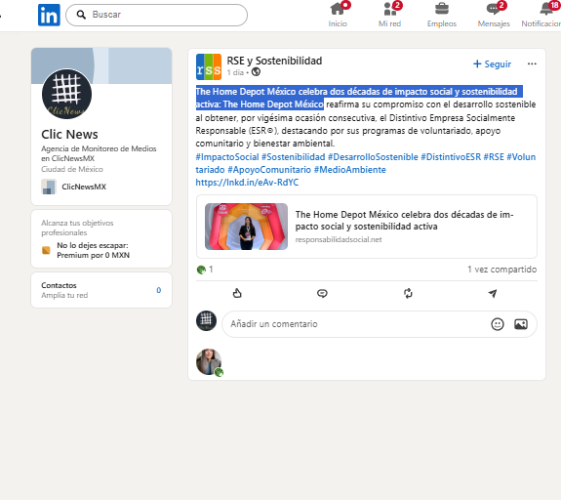Click the Alcanza tus objetivos profesionales text

pos(77,228)
